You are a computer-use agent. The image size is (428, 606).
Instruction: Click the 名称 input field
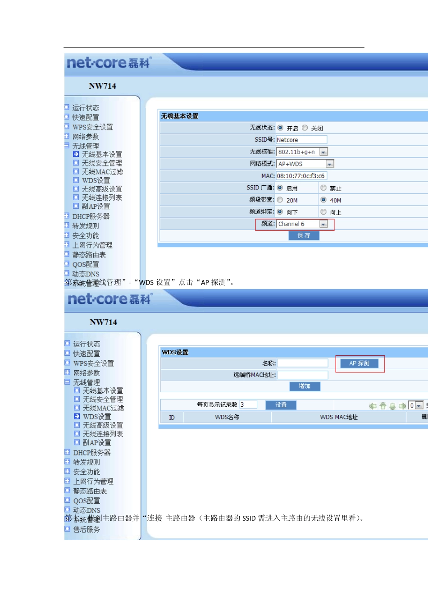302,363
